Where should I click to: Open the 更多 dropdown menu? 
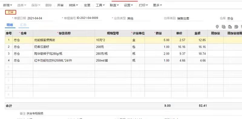tap(157, 5)
